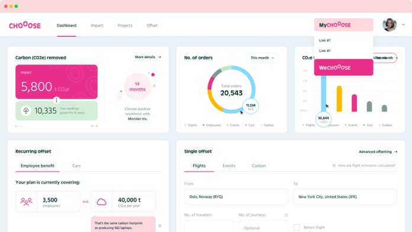Click the pink slider handle under impact card

coord(56,100)
